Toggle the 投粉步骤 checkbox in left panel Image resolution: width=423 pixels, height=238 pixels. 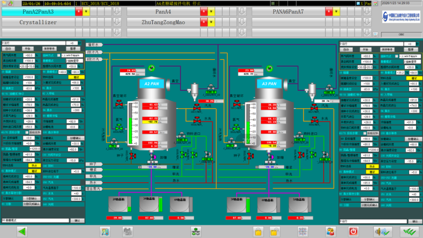(x=27, y=132)
